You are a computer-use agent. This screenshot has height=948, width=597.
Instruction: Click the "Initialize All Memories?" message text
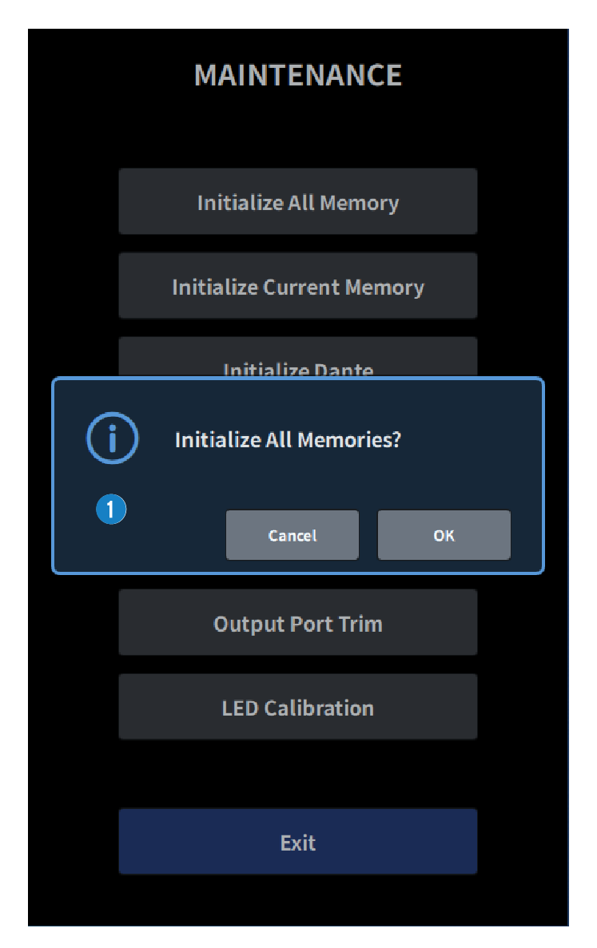tap(287, 439)
